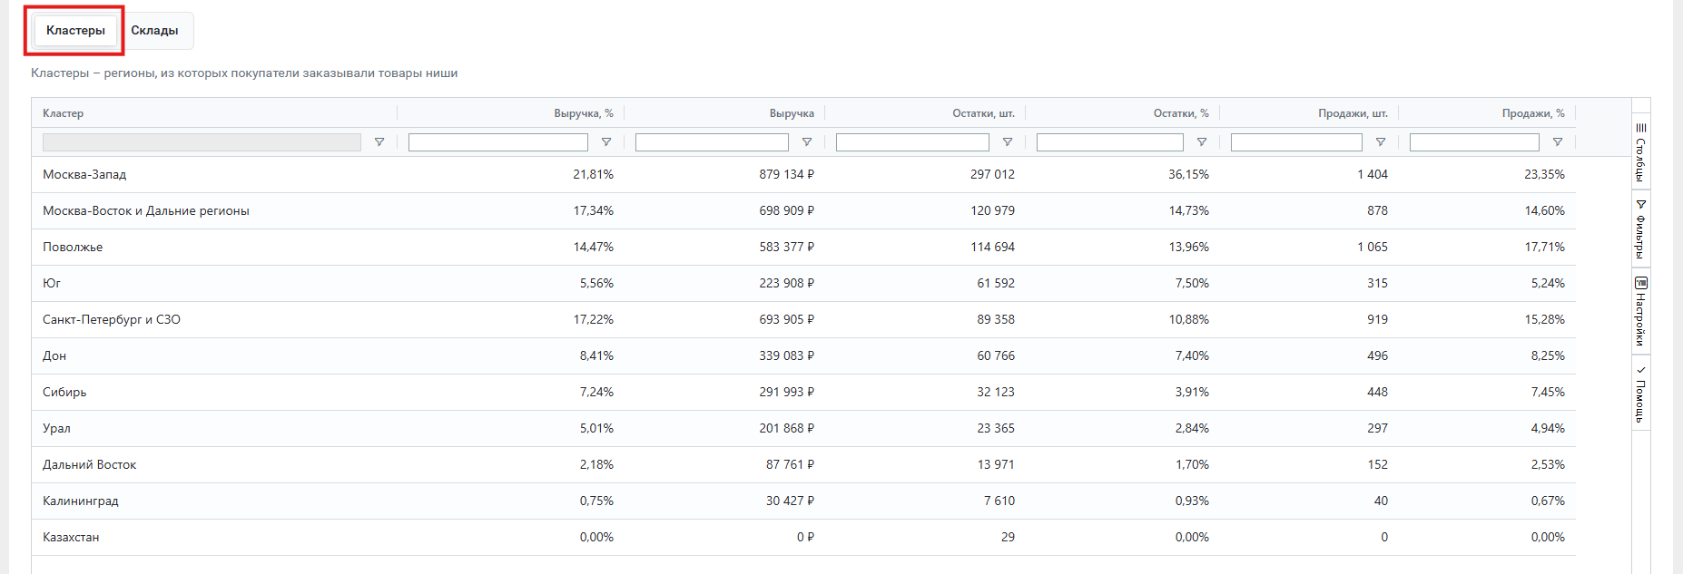Expand the Помощь side panel
The height and width of the screenshot is (574, 1683).
click(x=1641, y=394)
